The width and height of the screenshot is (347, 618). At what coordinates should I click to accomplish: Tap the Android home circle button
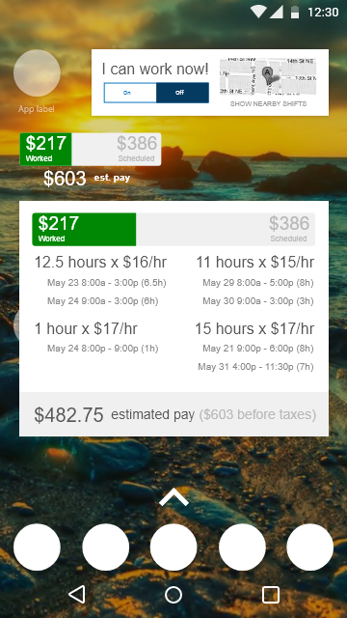(173, 595)
